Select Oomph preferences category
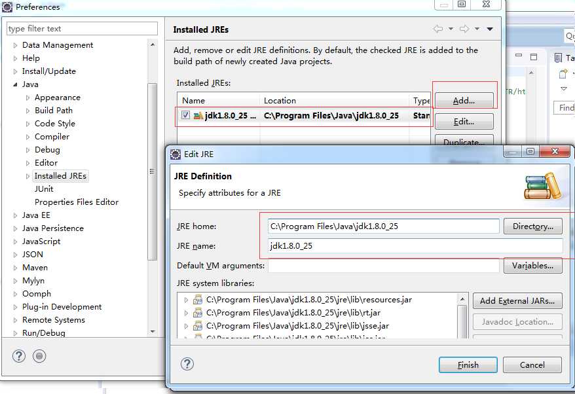Screen dimensions: 575x394 (x=36, y=294)
